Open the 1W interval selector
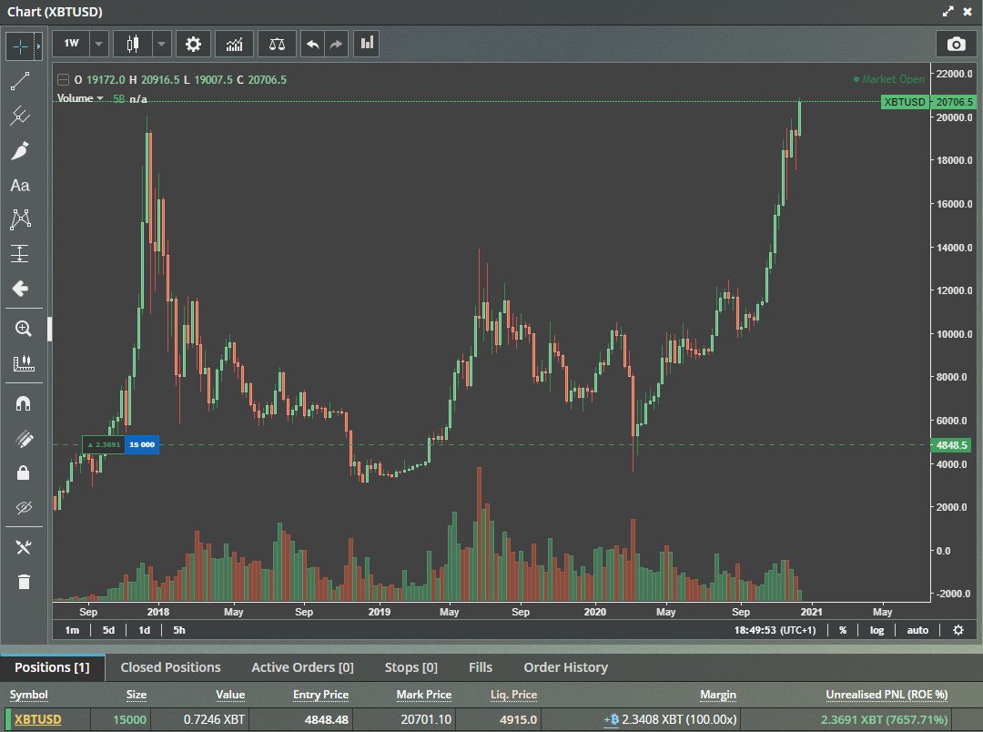983x732 pixels. coord(72,44)
